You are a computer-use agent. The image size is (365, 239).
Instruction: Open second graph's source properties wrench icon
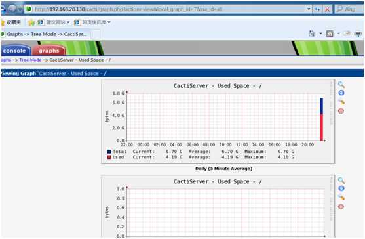click(341, 197)
